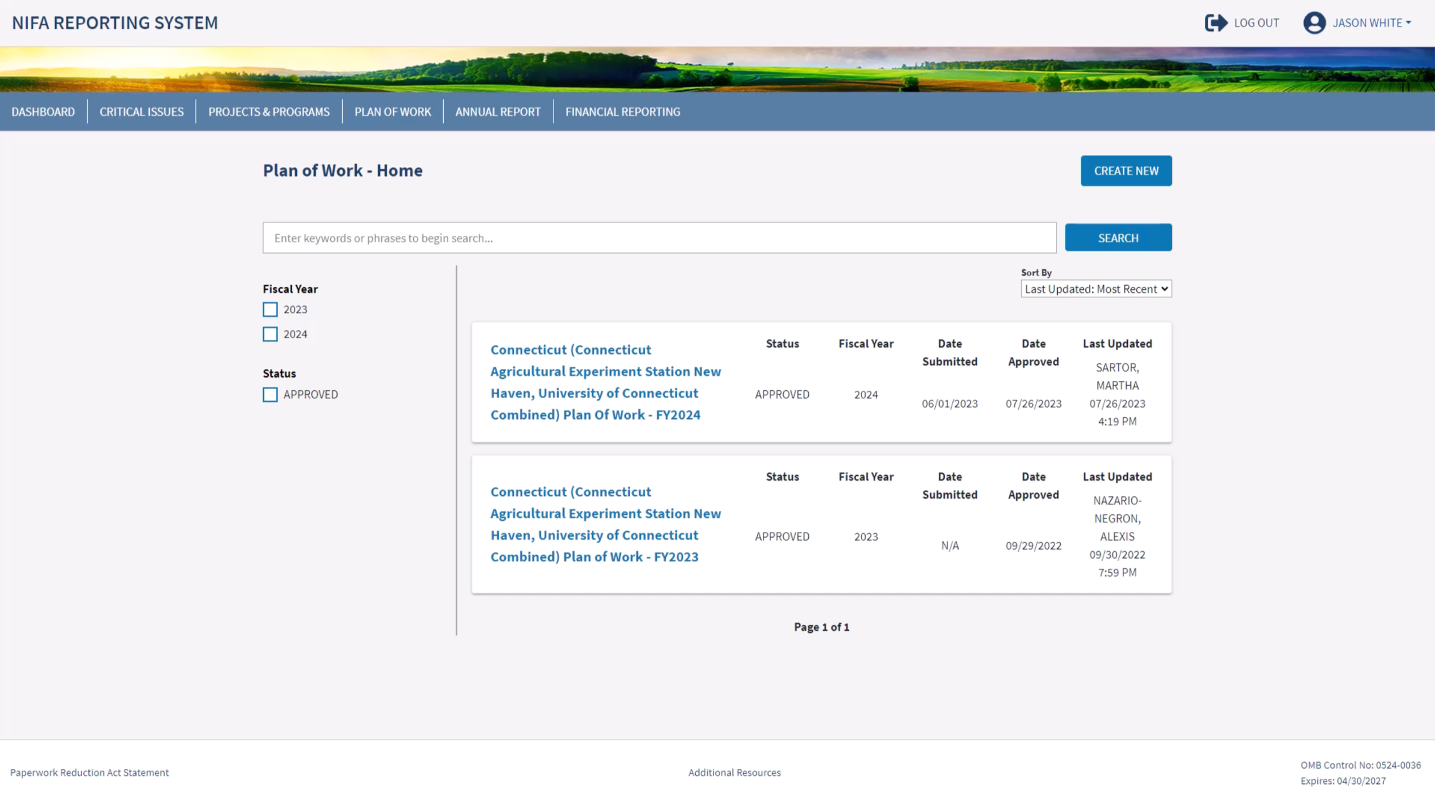Viewport: 1435px width, 804px height.
Task: Select the Plan of Work tab
Action: 393,112
